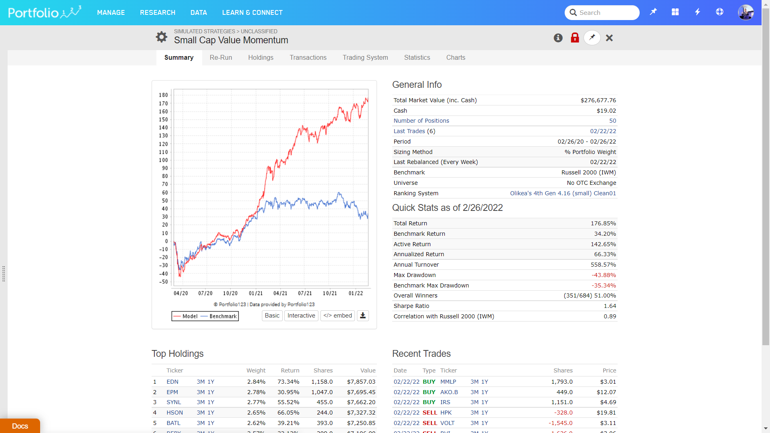
Task: Expand the RESEARCH menu
Action: (158, 12)
